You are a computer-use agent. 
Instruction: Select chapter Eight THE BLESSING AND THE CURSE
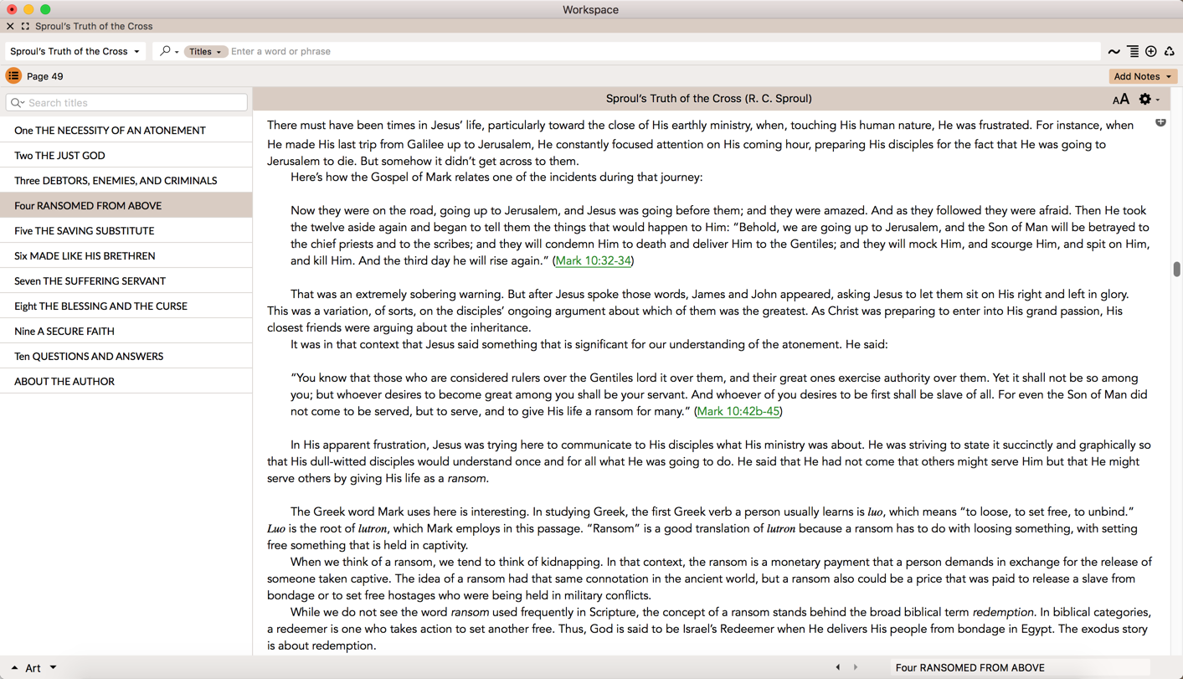[126, 306]
